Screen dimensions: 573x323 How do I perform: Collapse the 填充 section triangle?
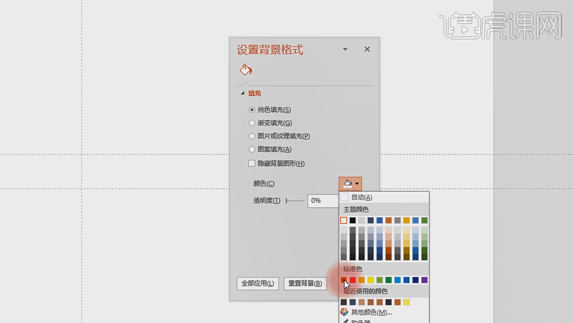coord(243,93)
